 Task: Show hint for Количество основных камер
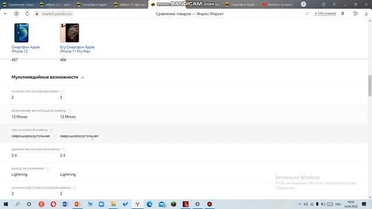62,92
